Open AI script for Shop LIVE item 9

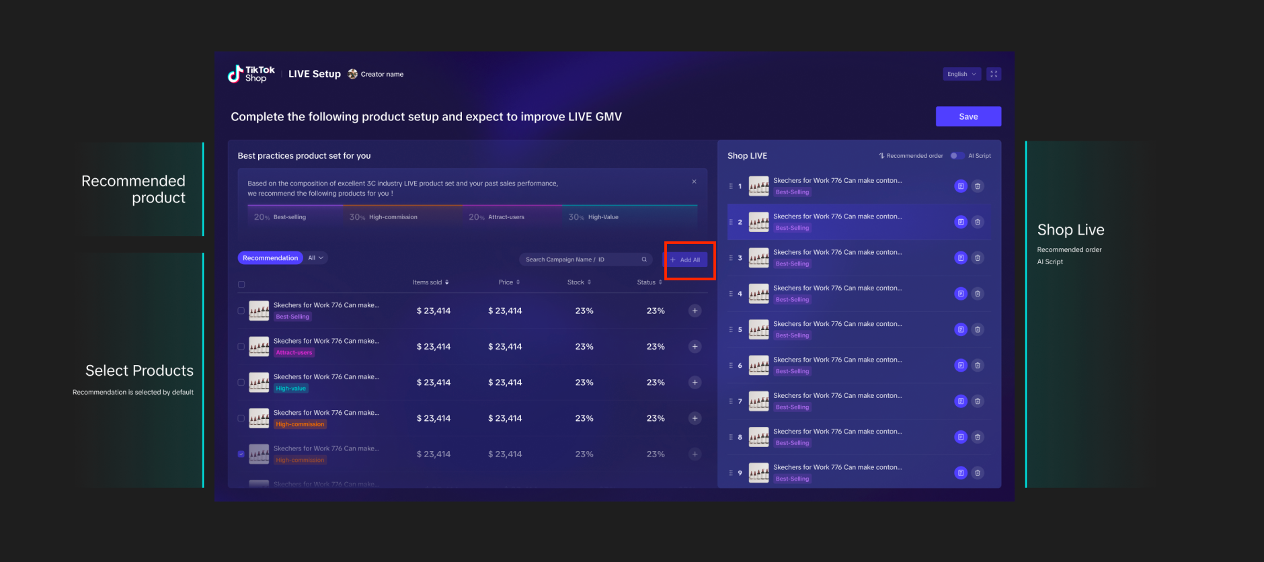pos(961,473)
